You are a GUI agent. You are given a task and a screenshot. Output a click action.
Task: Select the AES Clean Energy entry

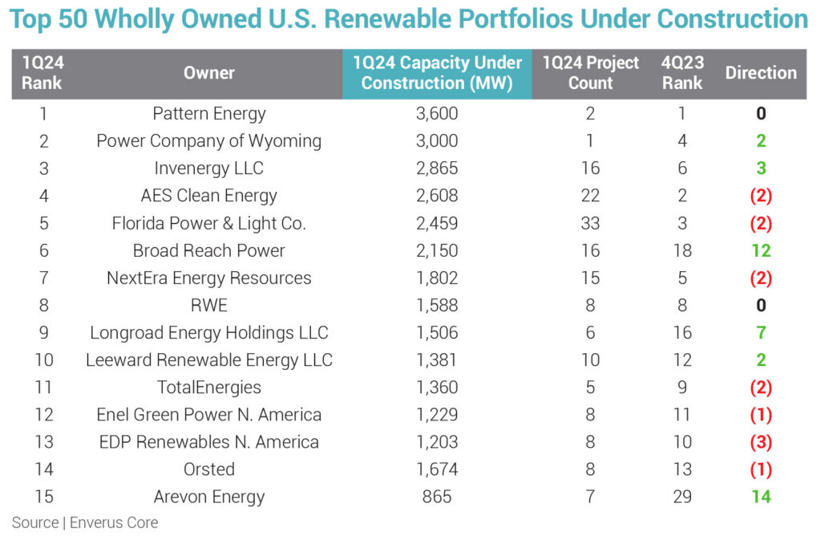pyautogui.click(x=209, y=196)
